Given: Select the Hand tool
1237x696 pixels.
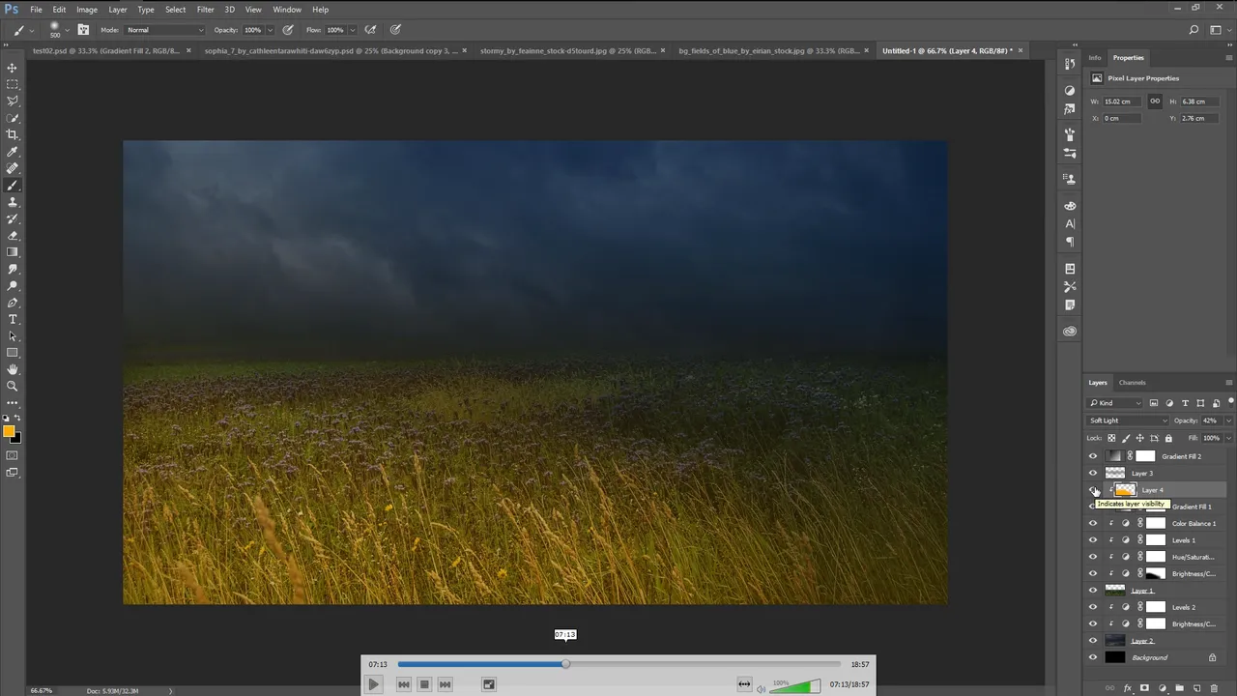Looking at the screenshot, I should coord(13,369).
